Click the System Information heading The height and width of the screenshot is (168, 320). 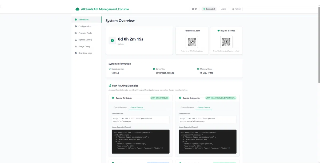(x=120, y=64)
